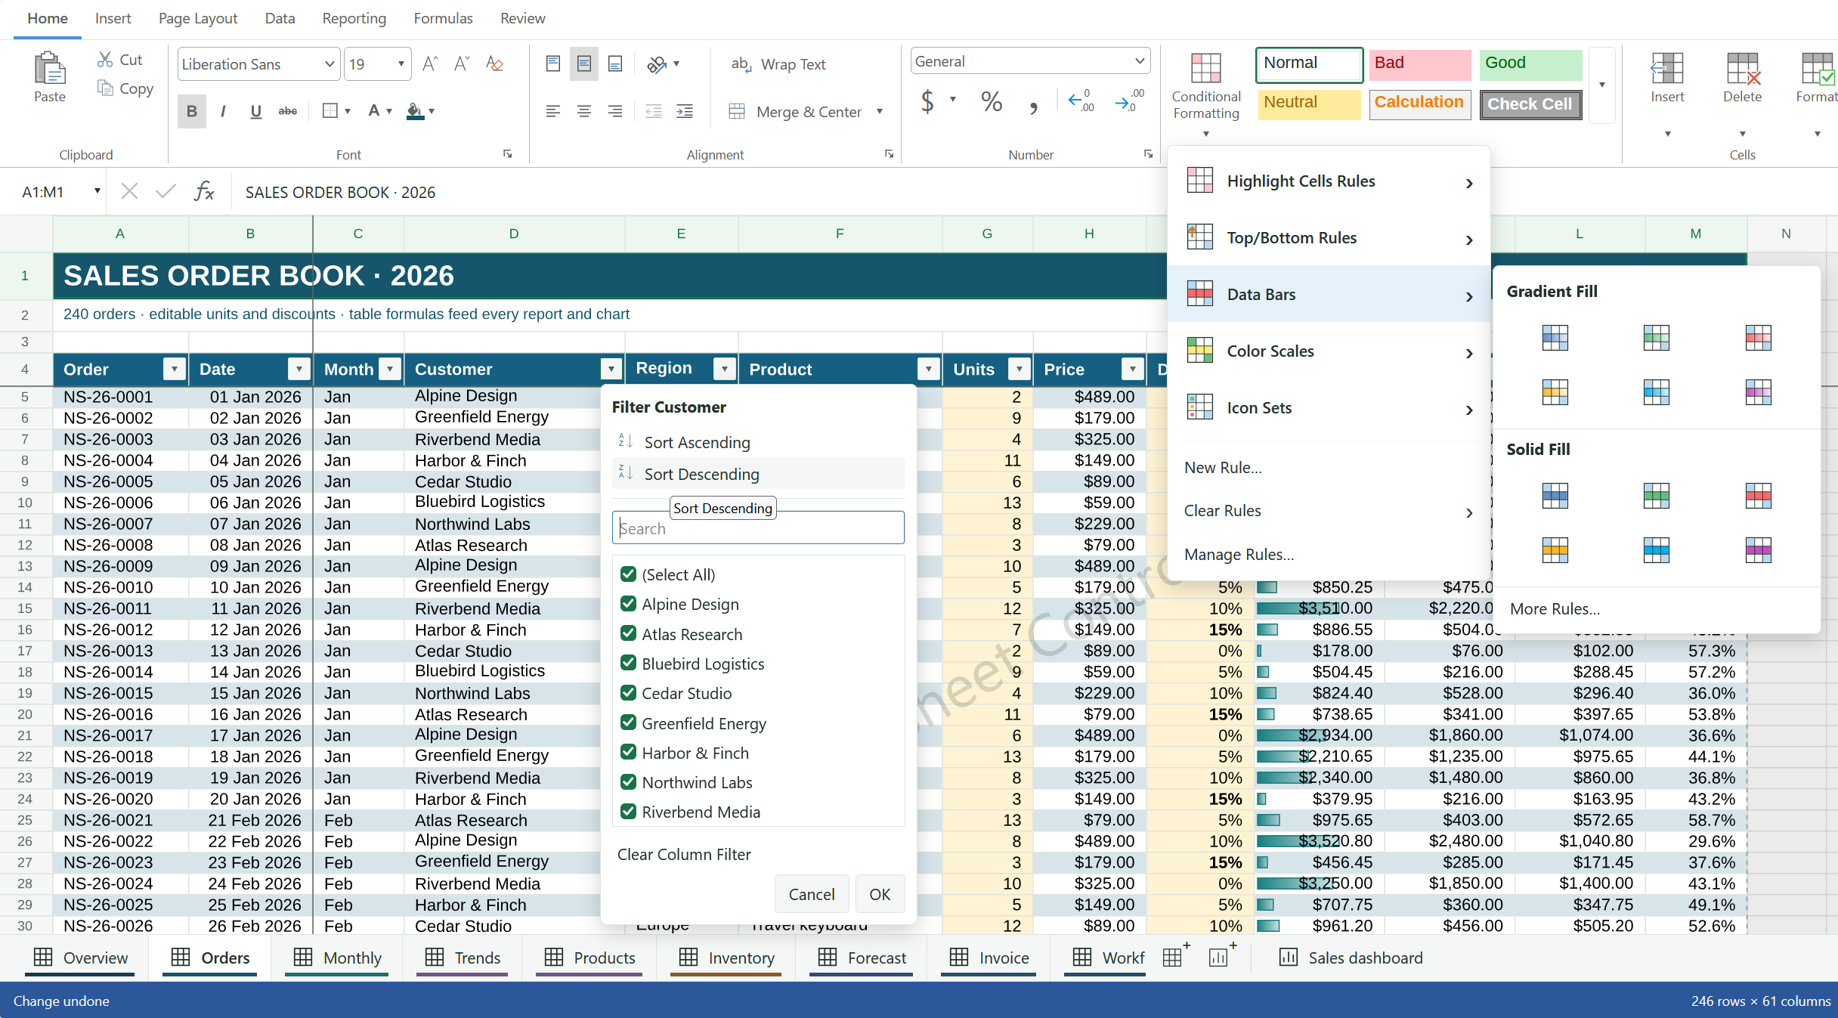Click the fx insert function icon
This screenshot has height=1018, width=1838.
tap(204, 191)
